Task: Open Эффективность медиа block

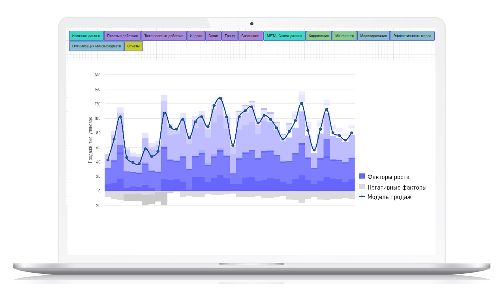Action: 412,36
